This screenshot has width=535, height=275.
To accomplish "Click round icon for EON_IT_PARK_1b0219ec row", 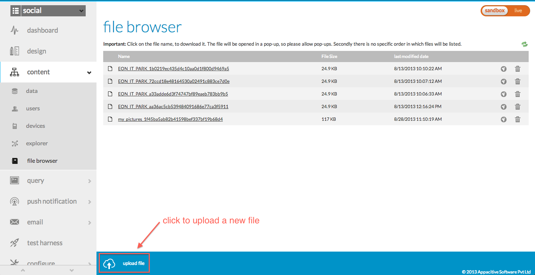I will (x=504, y=69).
